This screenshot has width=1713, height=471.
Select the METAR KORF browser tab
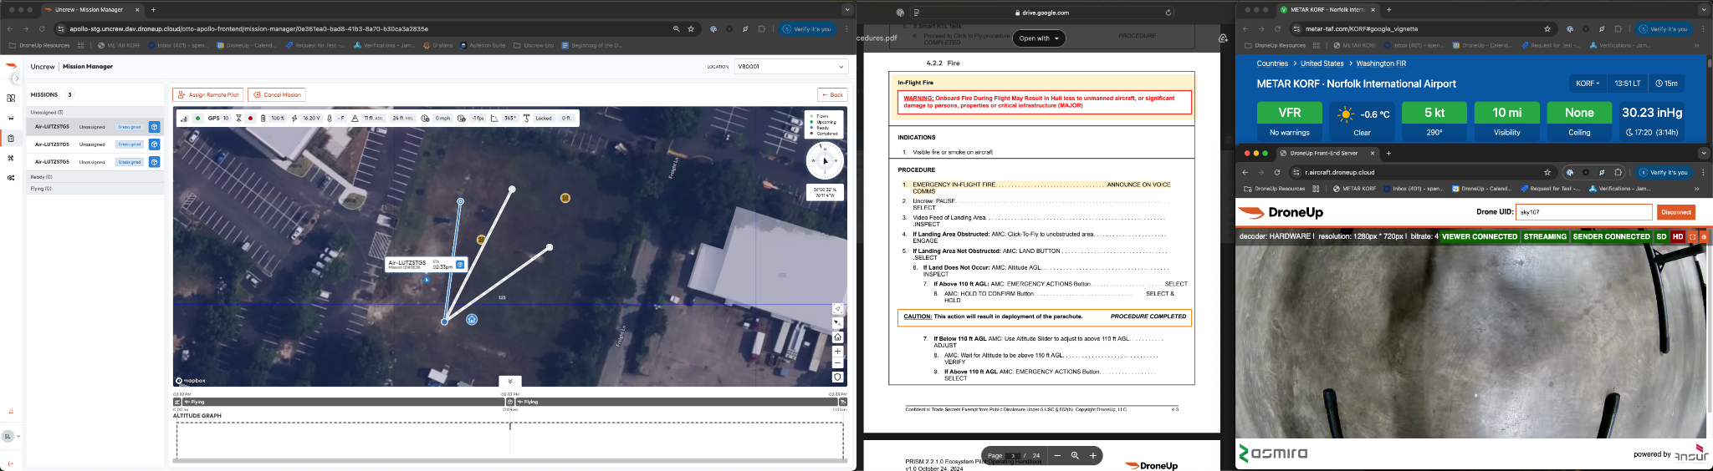click(x=1327, y=10)
